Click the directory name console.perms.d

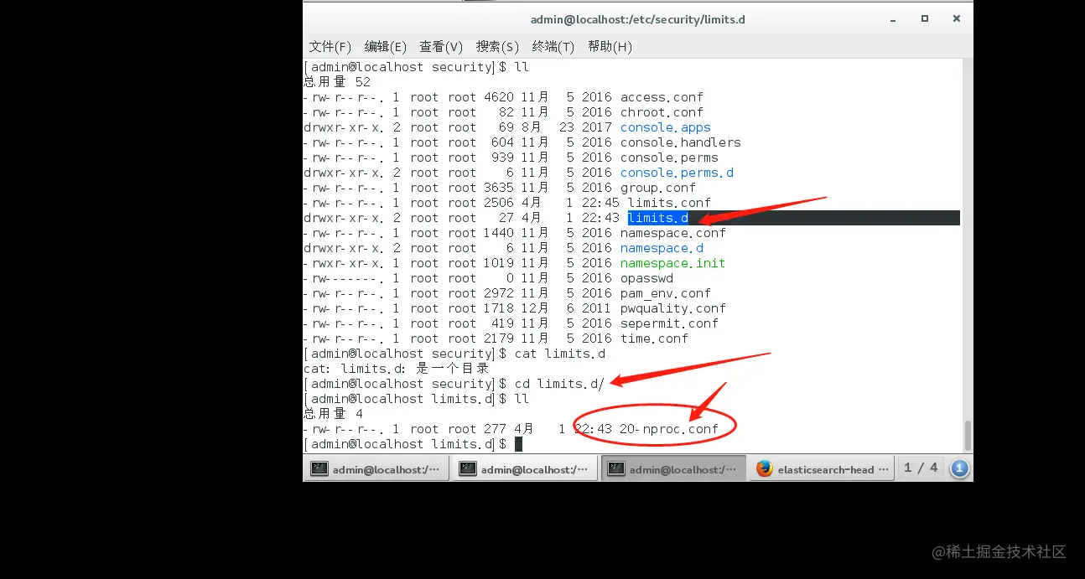pos(677,173)
